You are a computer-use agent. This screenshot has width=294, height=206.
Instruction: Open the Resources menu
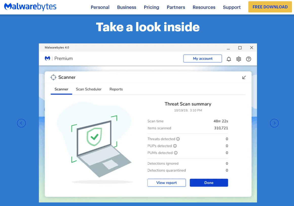[204, 7]
